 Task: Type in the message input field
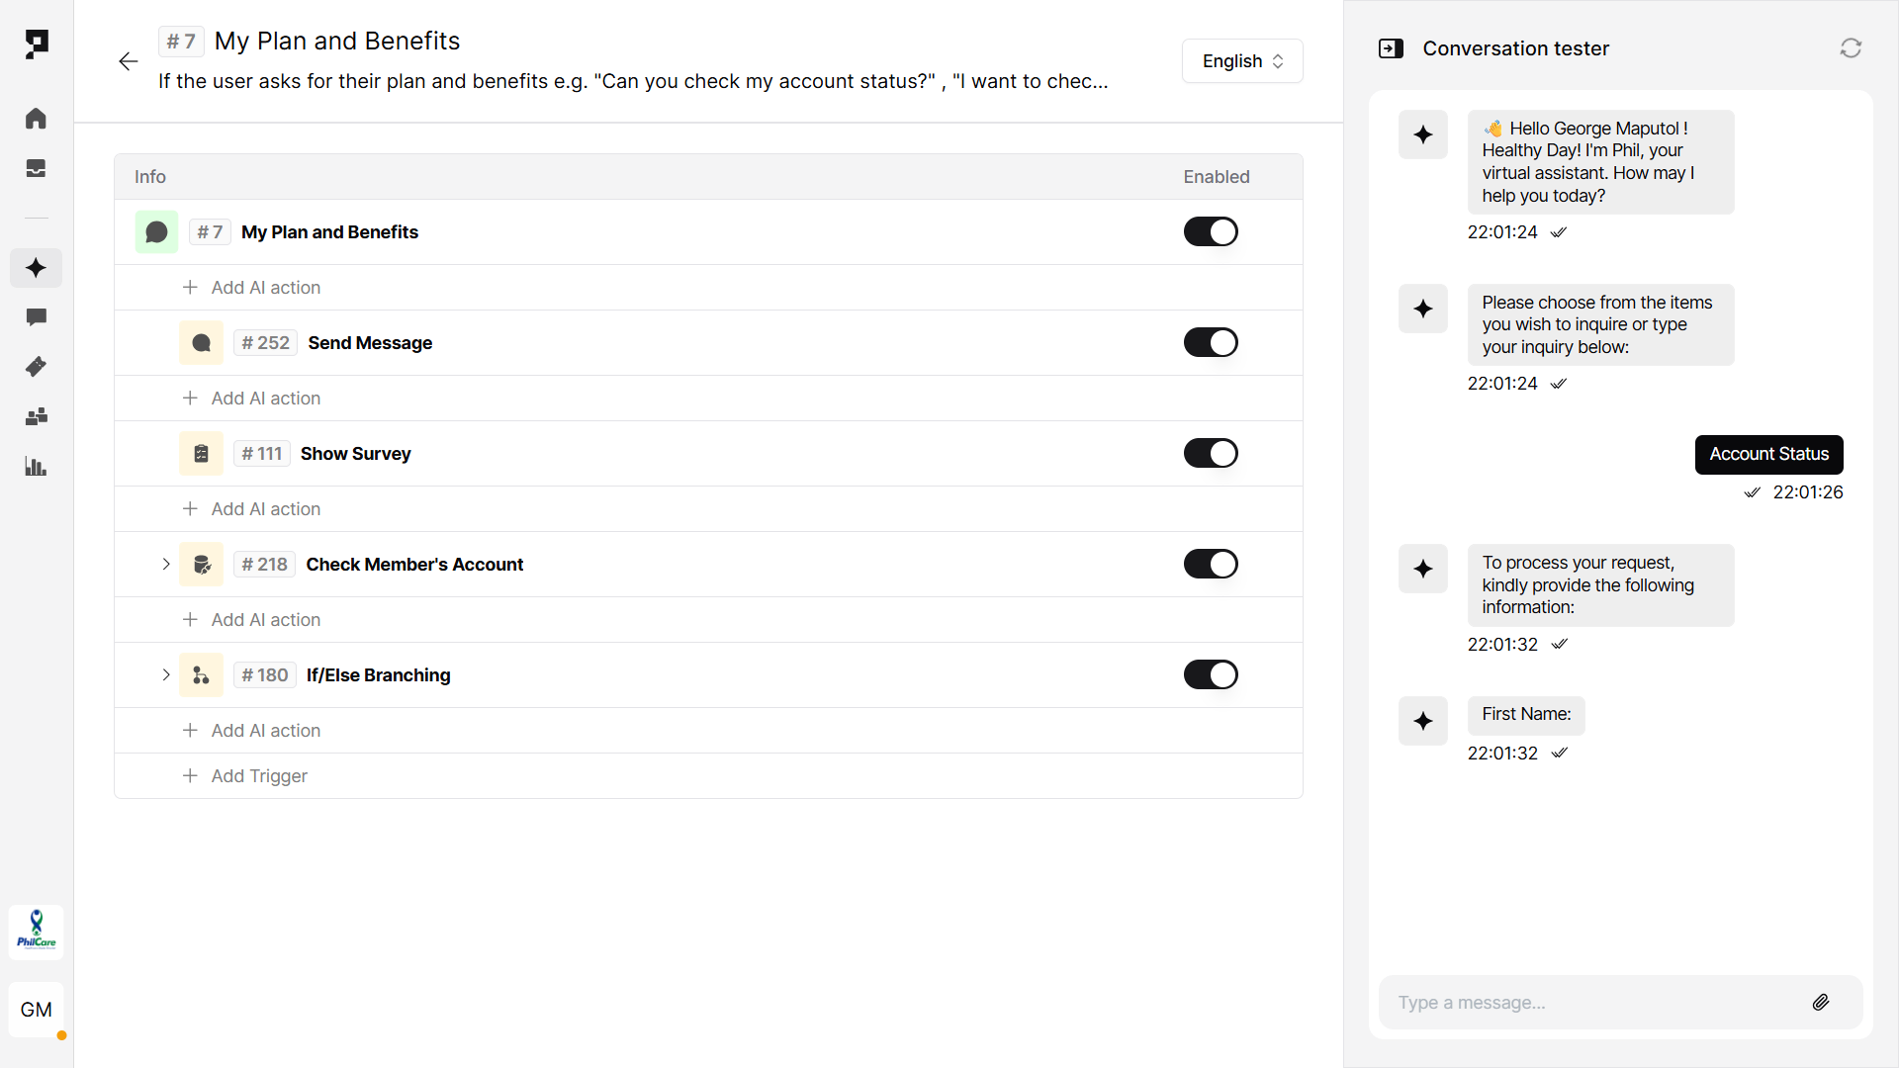tap(1592, 1003)
